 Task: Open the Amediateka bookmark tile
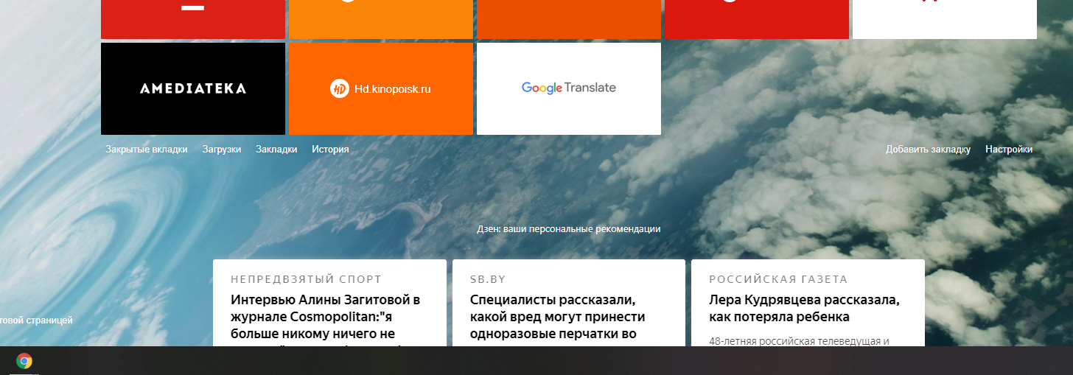pyautogui.click(x=192, y=88)
